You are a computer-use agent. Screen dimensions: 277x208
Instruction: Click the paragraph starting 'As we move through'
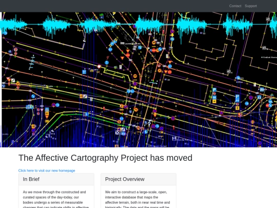56,199
